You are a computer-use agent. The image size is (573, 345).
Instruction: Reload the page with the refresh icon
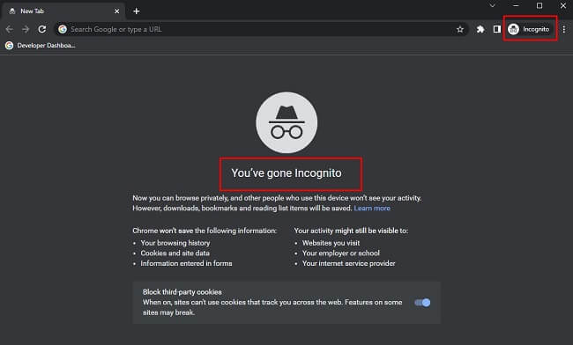[42, 29]
